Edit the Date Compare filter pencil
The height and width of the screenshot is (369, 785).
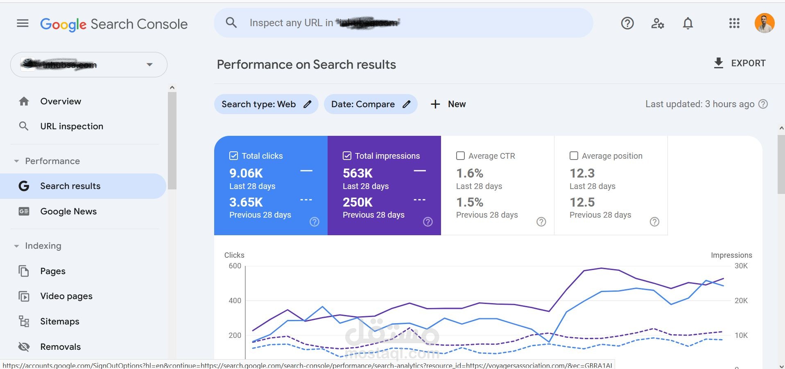(407, 104)
